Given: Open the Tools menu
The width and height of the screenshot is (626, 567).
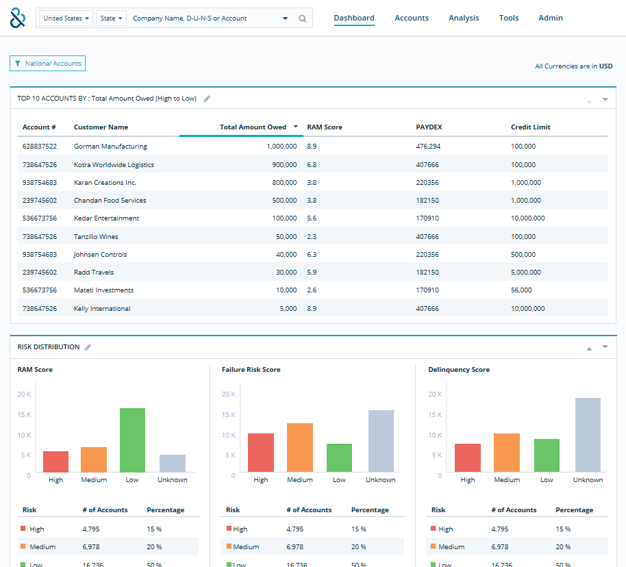Looking at the screenshot, I should 509,18.
